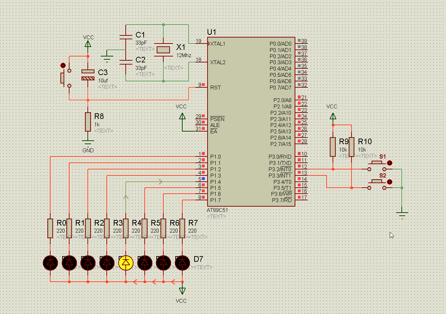Select the crystal X1 symbol
Viewport: 446px width, 314px height.
click(x=163, y=49)
